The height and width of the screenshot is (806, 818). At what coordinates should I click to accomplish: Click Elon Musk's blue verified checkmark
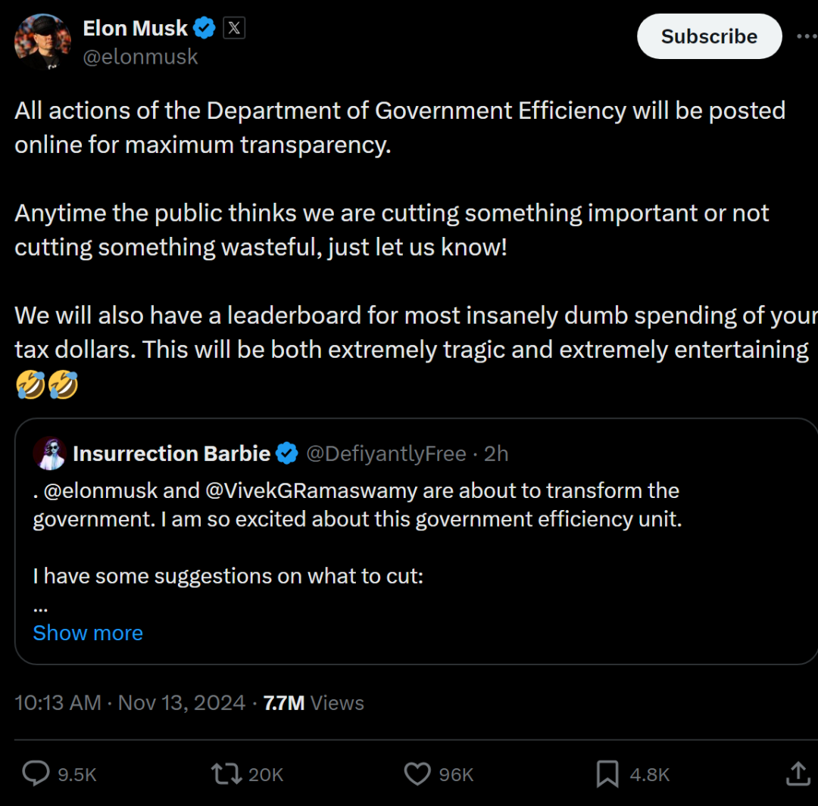tap(204, 29)
